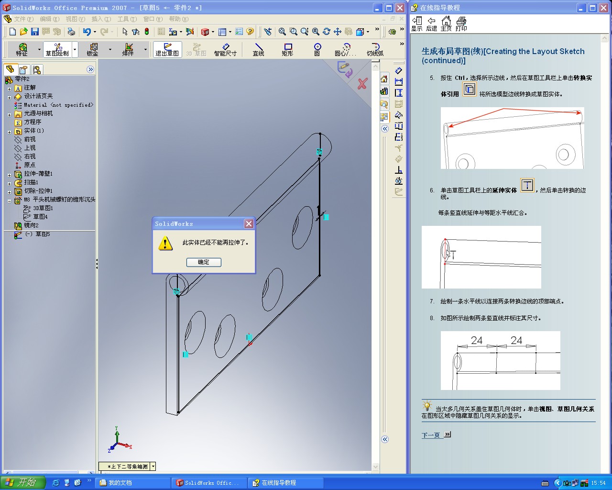Open the 工具 menu

[127, 19]
